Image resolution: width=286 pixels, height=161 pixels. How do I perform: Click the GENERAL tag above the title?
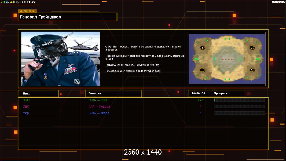tap(27, 11)
